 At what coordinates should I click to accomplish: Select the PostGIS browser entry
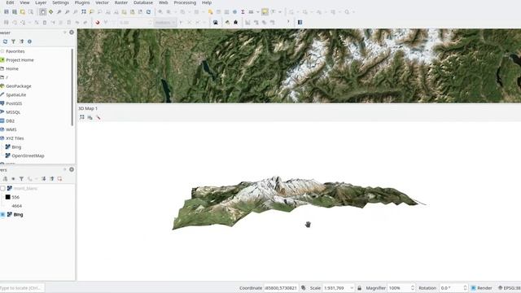(14, 103)
